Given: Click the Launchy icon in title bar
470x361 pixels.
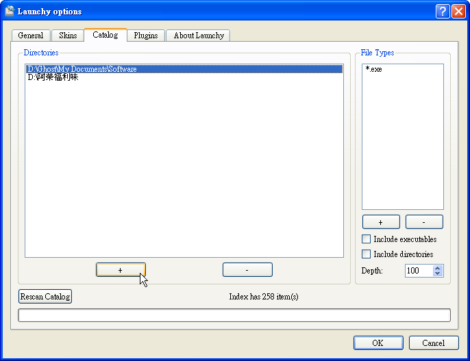Looking at the screenshot, I should (10, 11).
